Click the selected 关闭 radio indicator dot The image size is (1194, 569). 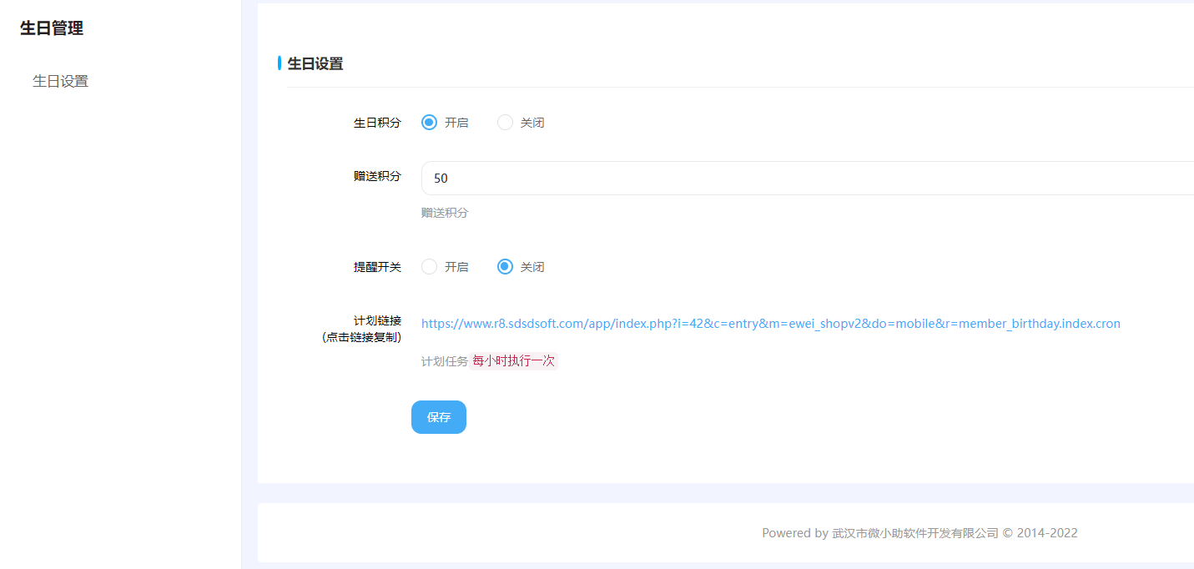pyautogui.click(x=505, y=266)
